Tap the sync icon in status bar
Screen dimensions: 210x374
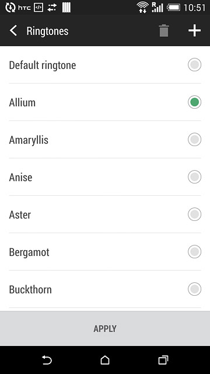coord(10,8)
